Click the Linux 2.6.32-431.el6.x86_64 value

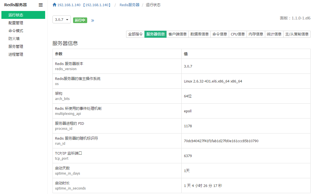coord(213,81)
